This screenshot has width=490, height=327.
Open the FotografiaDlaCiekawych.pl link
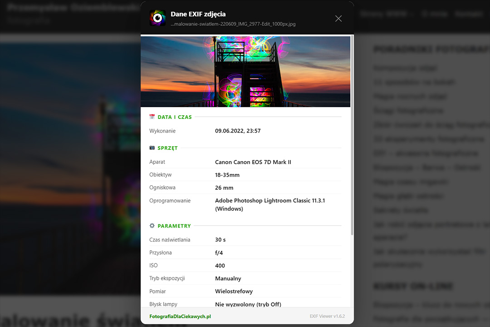[180, 317]
